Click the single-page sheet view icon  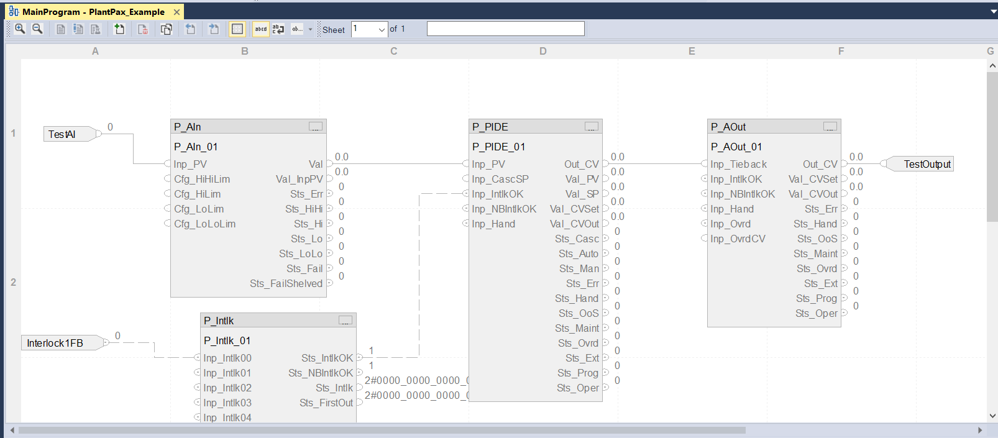pyautogui.click(x=61, y=29)
